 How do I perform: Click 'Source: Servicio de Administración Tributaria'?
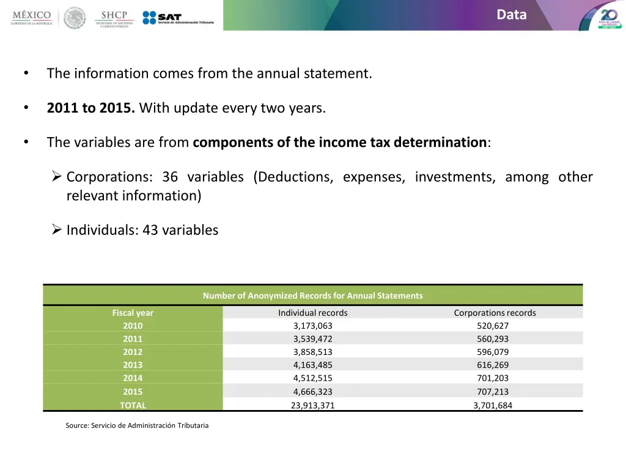(x=137, y=426)
